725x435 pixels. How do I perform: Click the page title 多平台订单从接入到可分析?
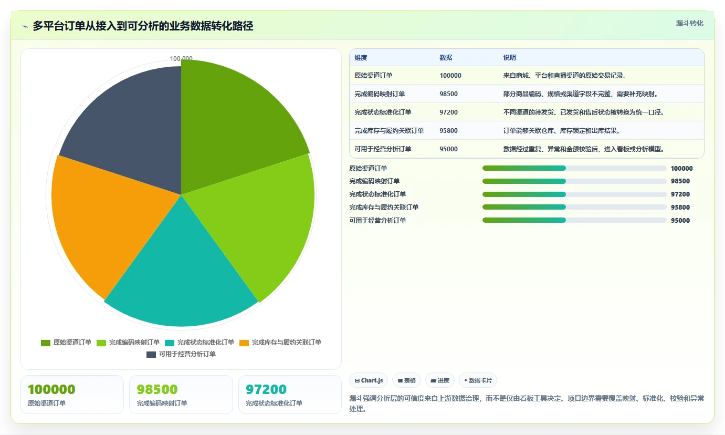point(143,26)
